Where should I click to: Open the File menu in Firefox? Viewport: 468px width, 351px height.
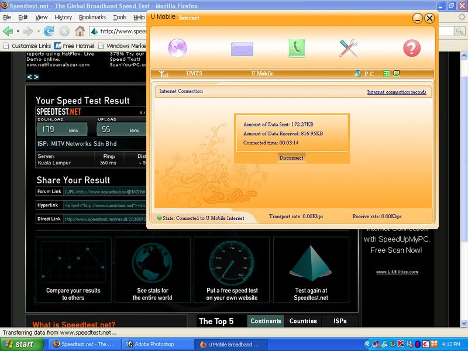[7, 18]
